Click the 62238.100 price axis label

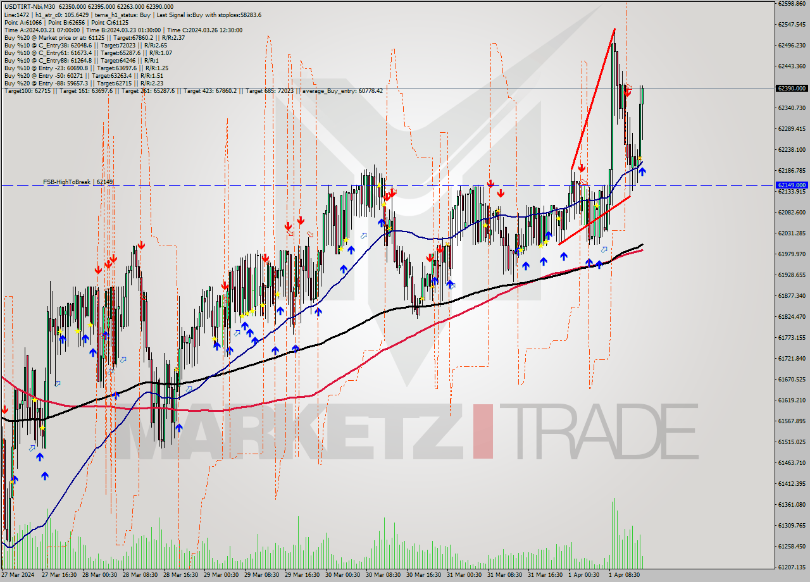pos(791,149)
